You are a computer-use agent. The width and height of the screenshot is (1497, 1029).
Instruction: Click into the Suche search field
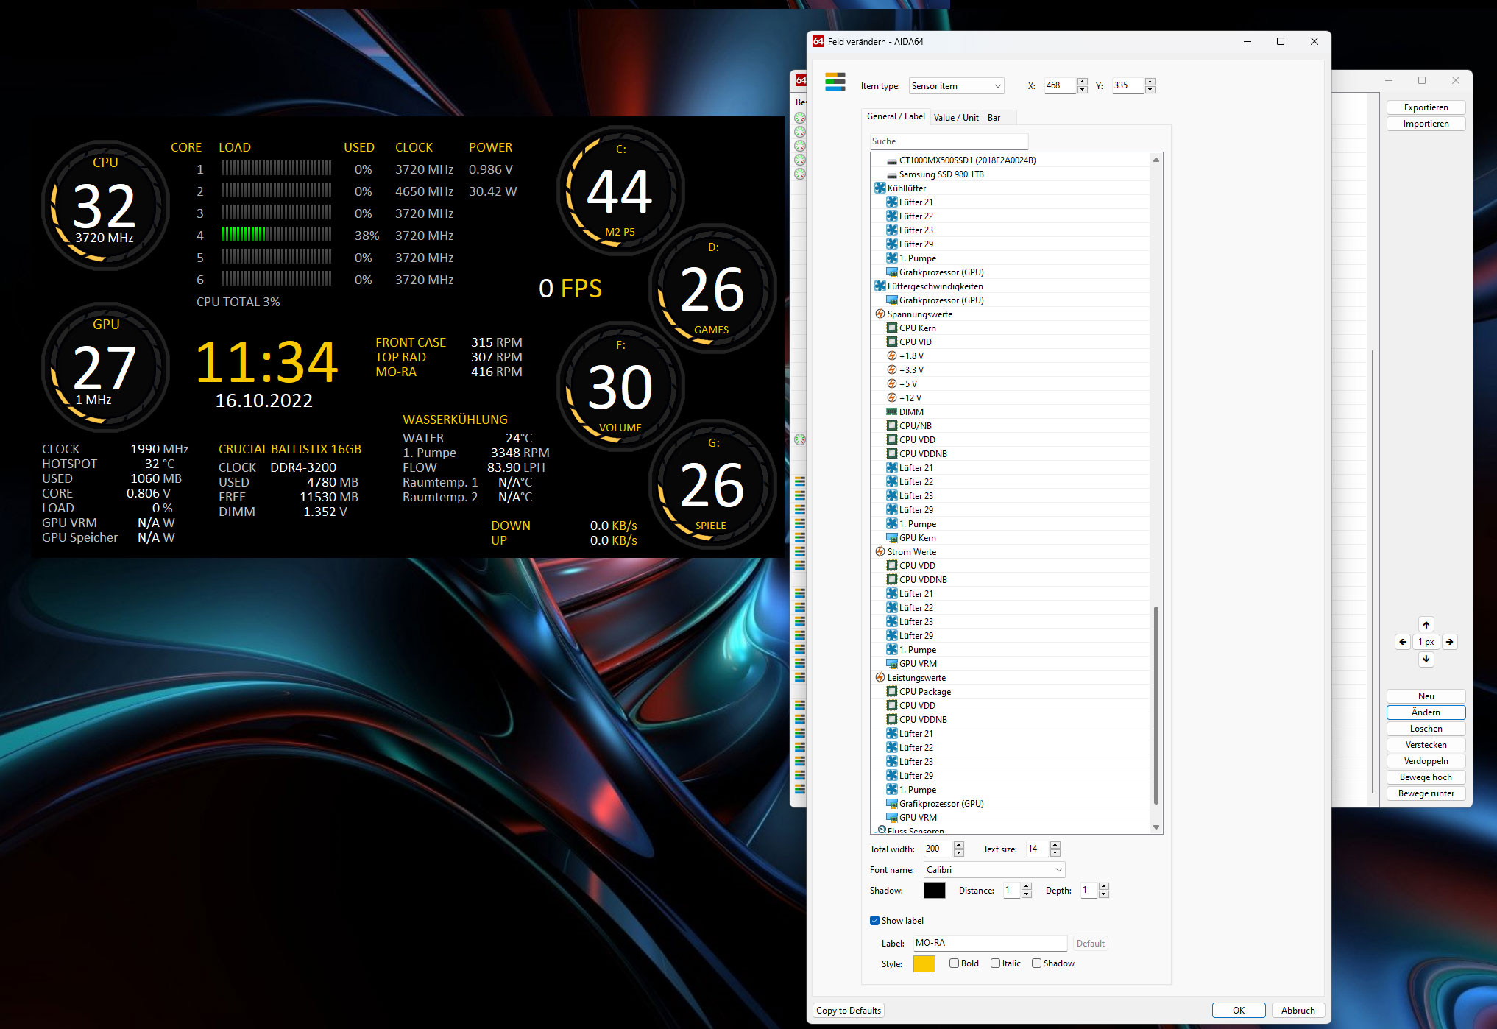coord(948,141)
